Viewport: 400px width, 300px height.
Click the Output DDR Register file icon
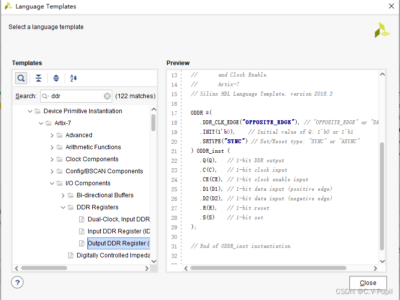click(x=82, y=243)
